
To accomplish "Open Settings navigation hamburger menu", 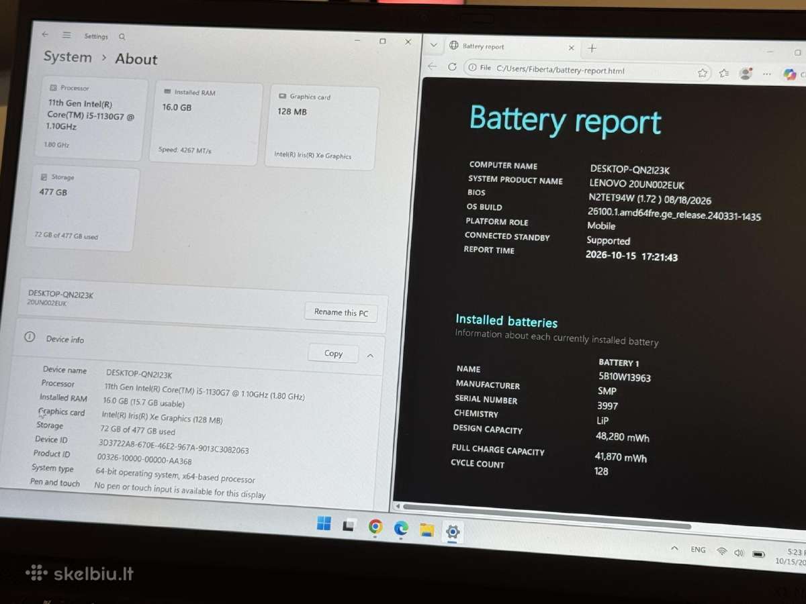I will pyautogui.click(x=67, y=35).
